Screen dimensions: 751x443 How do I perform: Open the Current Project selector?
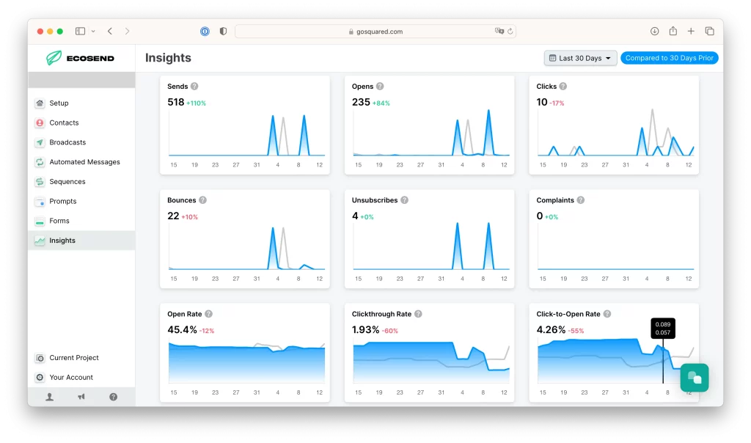pos(73,358)
